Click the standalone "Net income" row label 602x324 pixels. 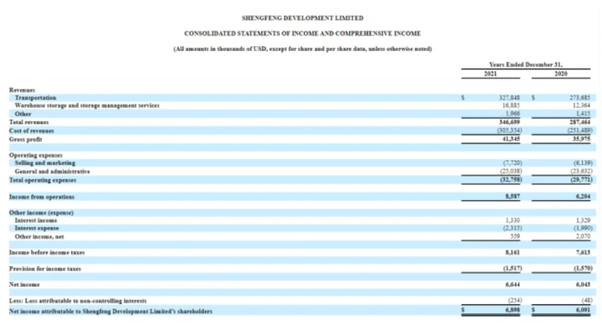tap(24, 285)
